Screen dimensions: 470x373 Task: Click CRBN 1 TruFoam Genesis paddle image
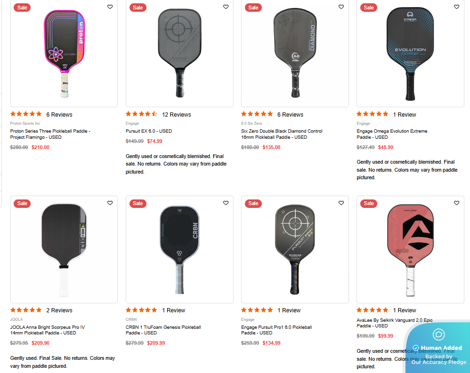coord(179,249)
